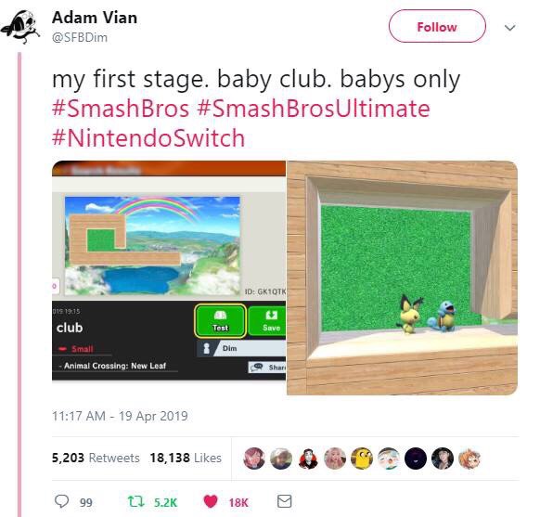Click the dark black circle liker avatar
540x517 pixels.
click(x=416, y=459)
